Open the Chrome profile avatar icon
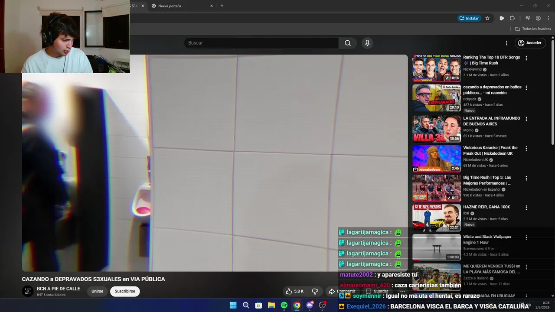555x312 pixels. click(x=538, y=18)
